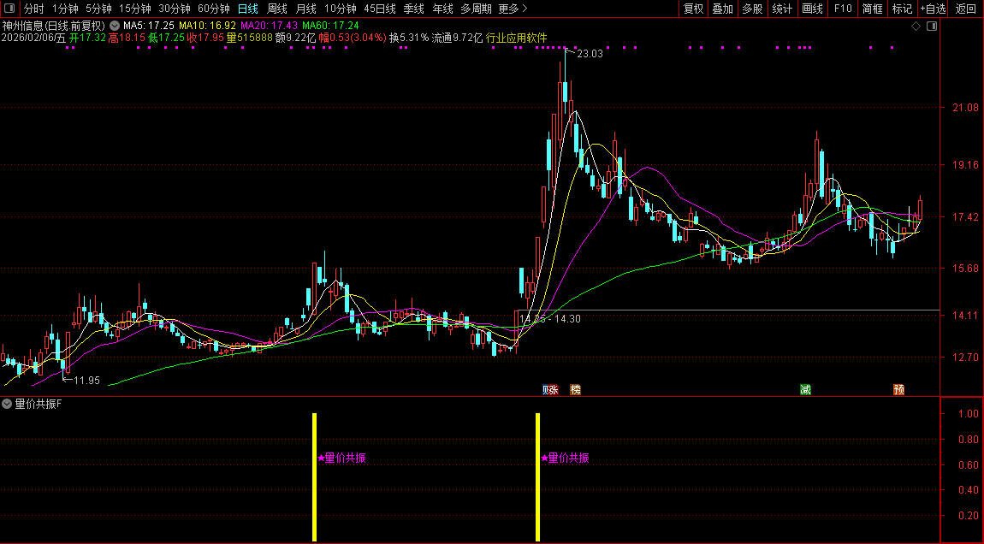Click the 换5.31% turnover value

[409, 38]
